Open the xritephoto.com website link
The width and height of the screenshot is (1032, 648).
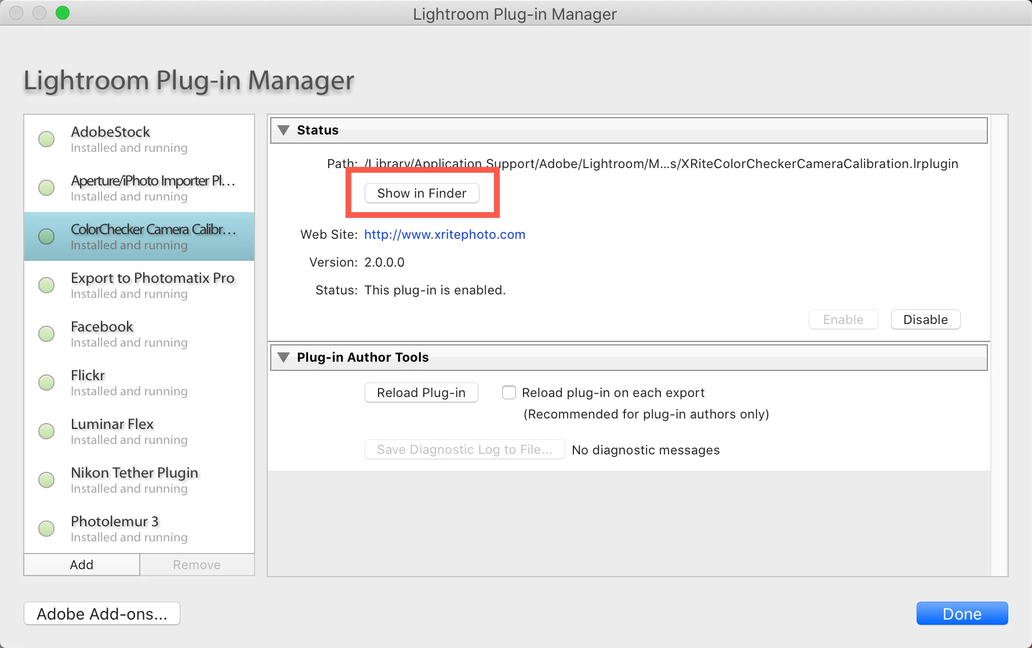click(445, 234)
